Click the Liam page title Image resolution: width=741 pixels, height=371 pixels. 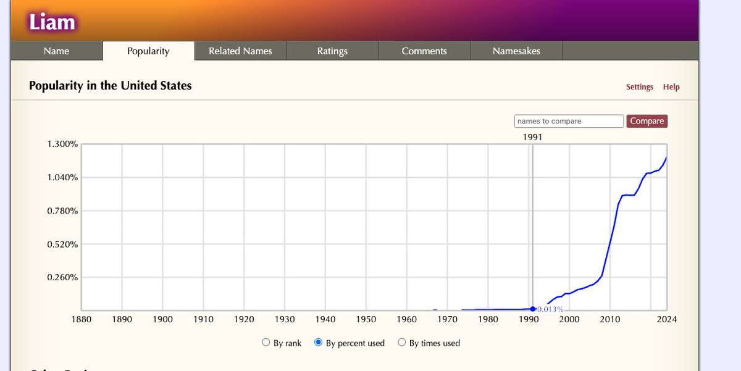point(52,23)
